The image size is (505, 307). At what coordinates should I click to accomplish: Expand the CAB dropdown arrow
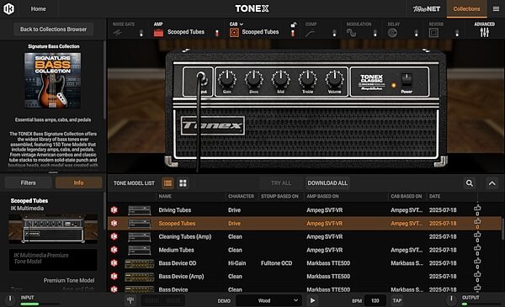[x=242, y=24]
